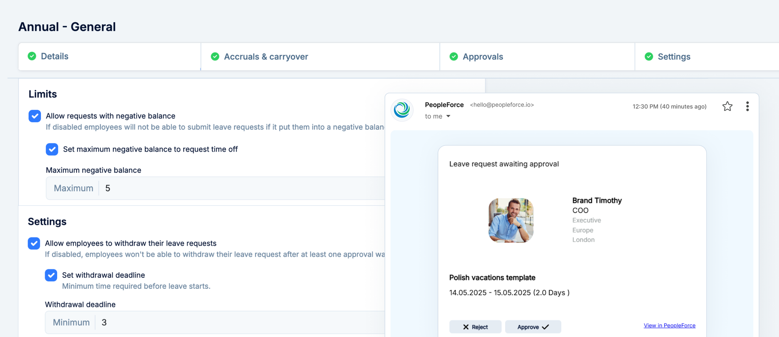
Task: Focus the Withdrawal deadline Minimum field
Action: [215, 322]
